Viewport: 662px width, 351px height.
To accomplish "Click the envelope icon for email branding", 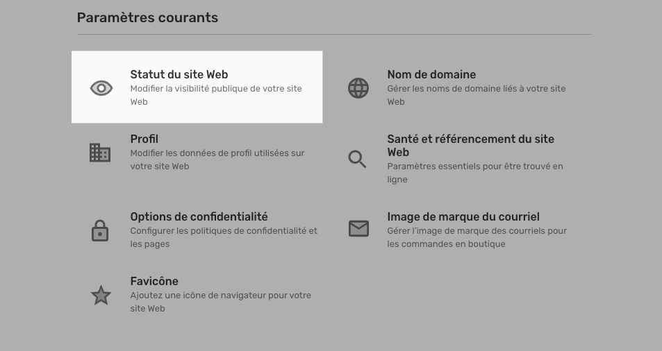I will [358, 228].
